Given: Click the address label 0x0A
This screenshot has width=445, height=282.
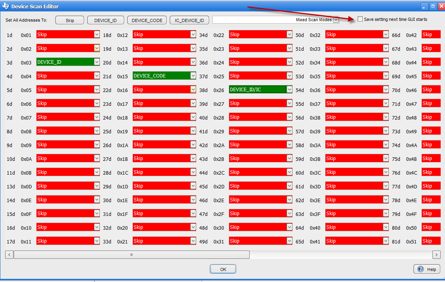Looking at the screenshot, I should coord(26,159).
